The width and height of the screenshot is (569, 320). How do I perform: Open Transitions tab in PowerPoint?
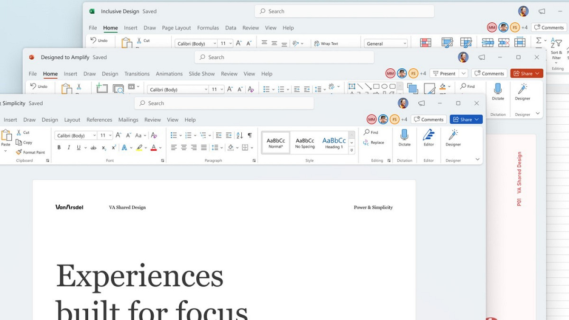(137, 74)
